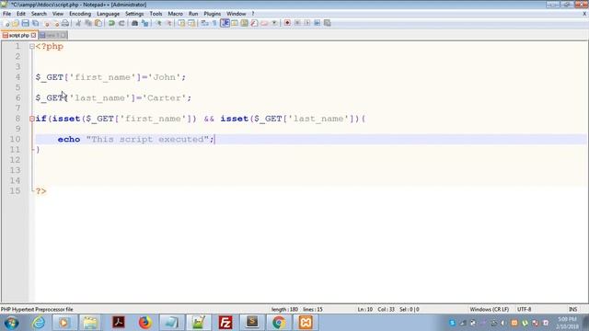Image resolution: width=589 pixels, height=331 pixels.
Task: Open the Search menu
Action: coord(39,14)
